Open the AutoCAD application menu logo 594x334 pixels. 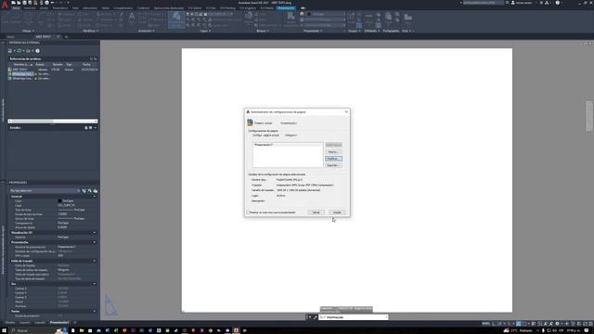5,5
